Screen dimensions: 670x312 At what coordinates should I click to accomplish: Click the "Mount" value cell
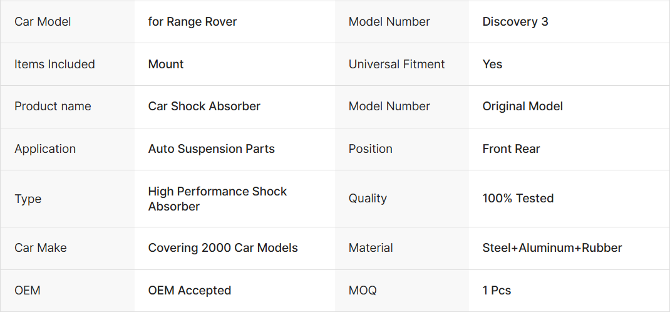[166, 65]
